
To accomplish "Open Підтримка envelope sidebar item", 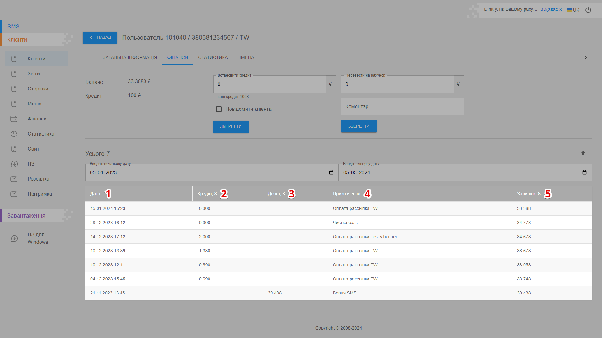I will [14, 194].
